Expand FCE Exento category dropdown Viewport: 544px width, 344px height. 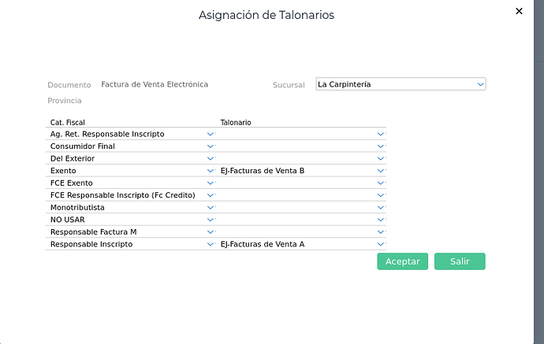210,183
